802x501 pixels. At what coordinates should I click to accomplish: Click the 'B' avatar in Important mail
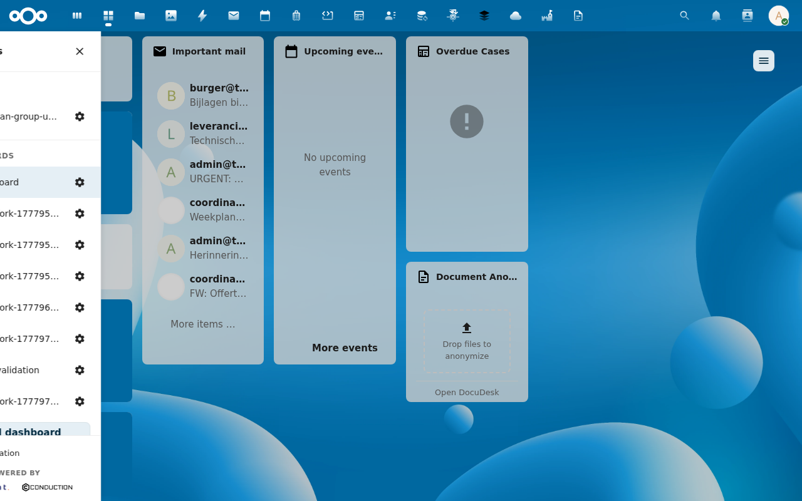click(171, 96)
